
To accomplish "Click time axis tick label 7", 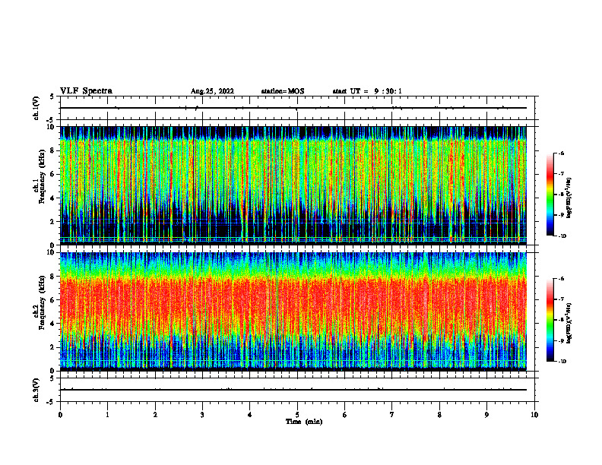I will (x=392, y=415).
